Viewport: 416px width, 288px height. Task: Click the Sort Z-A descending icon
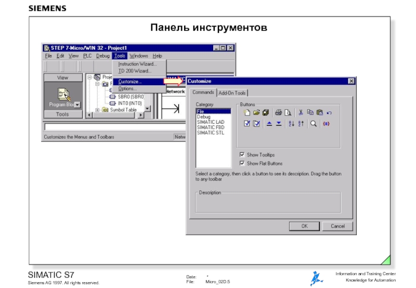point(301,124)
